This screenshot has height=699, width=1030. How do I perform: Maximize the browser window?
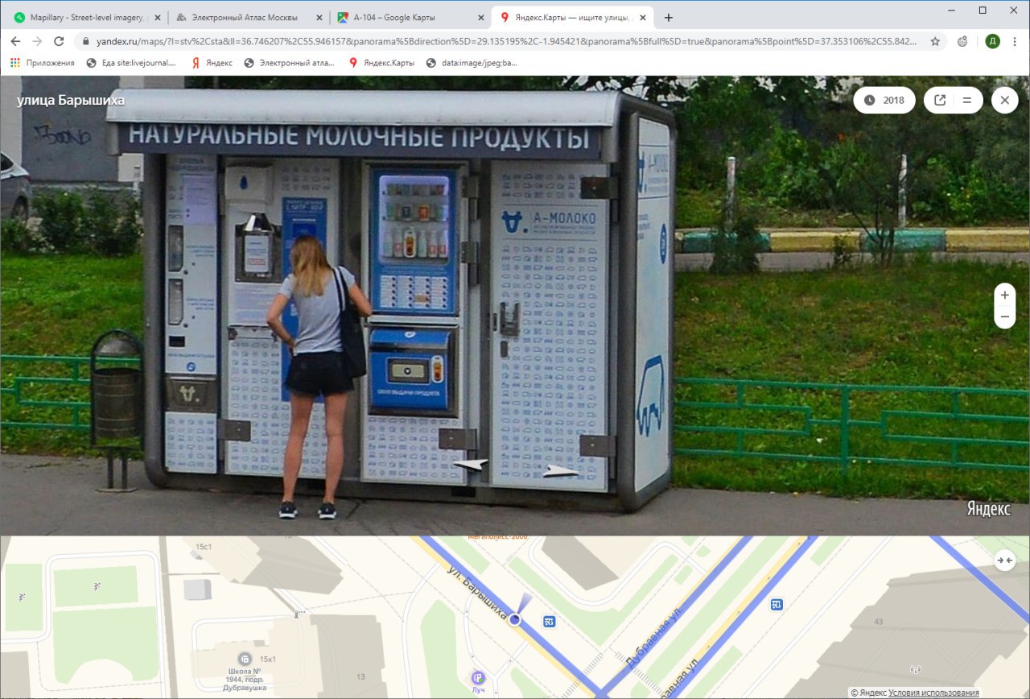[983, 10]
